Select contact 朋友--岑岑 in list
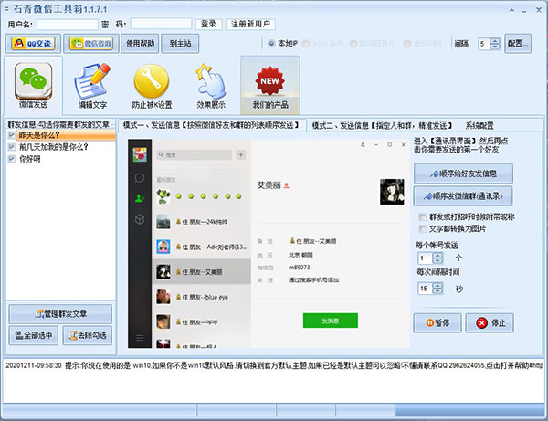The height and width of the screenshot is (421, 548). (202, 321)
